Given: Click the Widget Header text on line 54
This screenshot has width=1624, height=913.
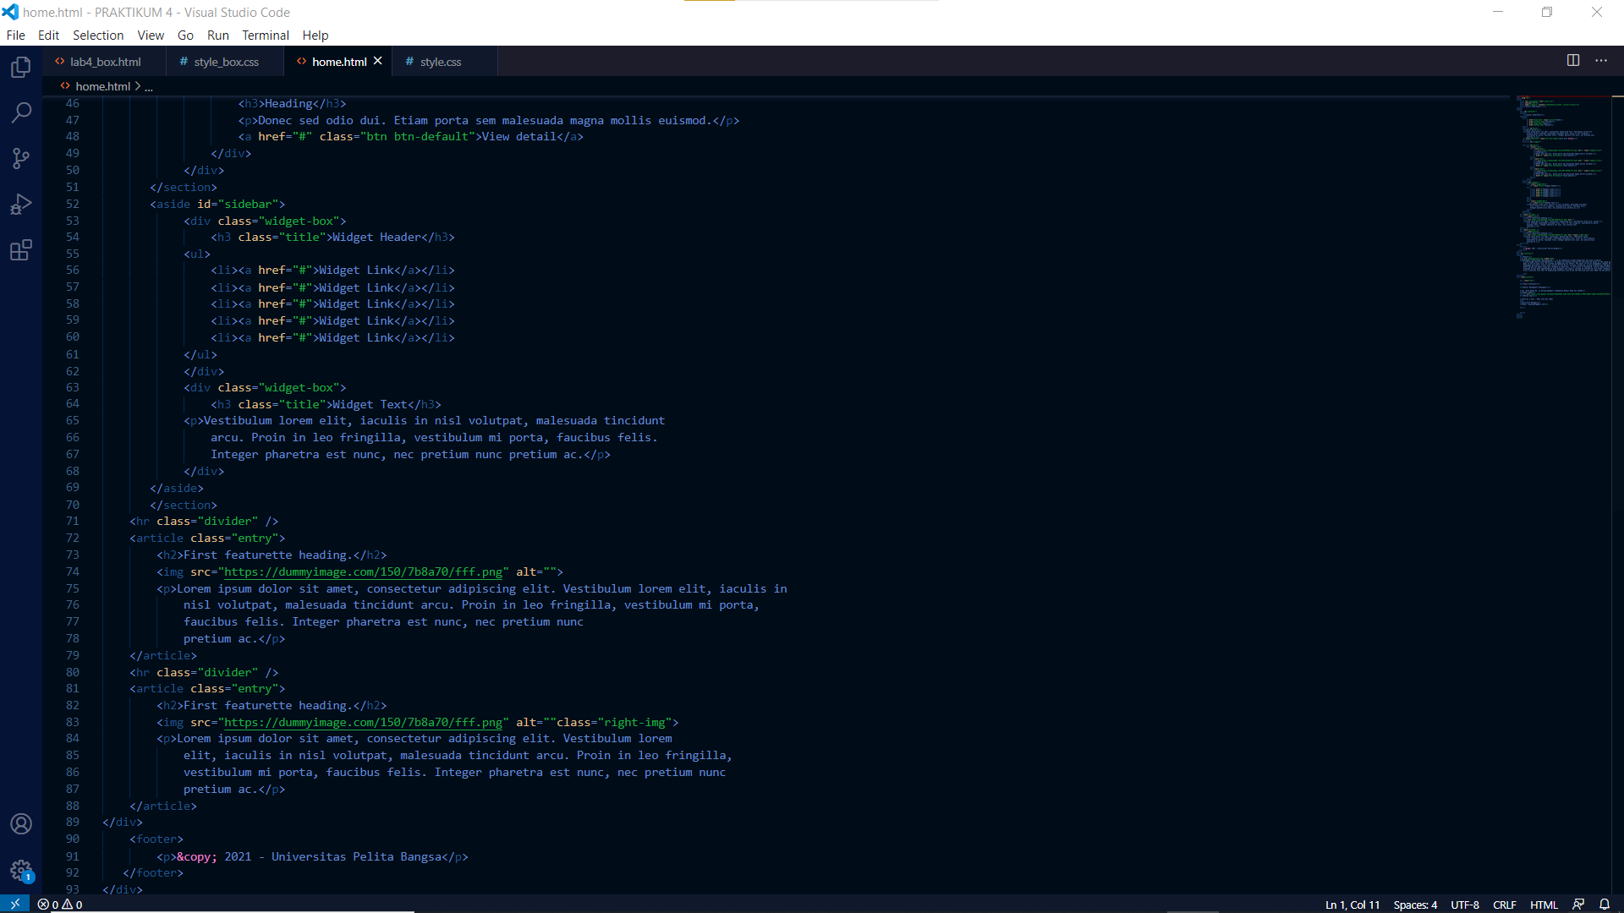Looking at the screenshot, I should 376,238.
